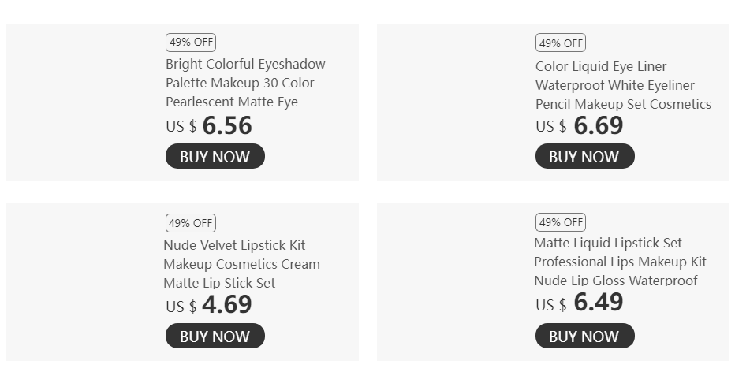Click BUY NOW for the eyeshadow palette
This screenshot has height=383, width=735.
point(215,156)
